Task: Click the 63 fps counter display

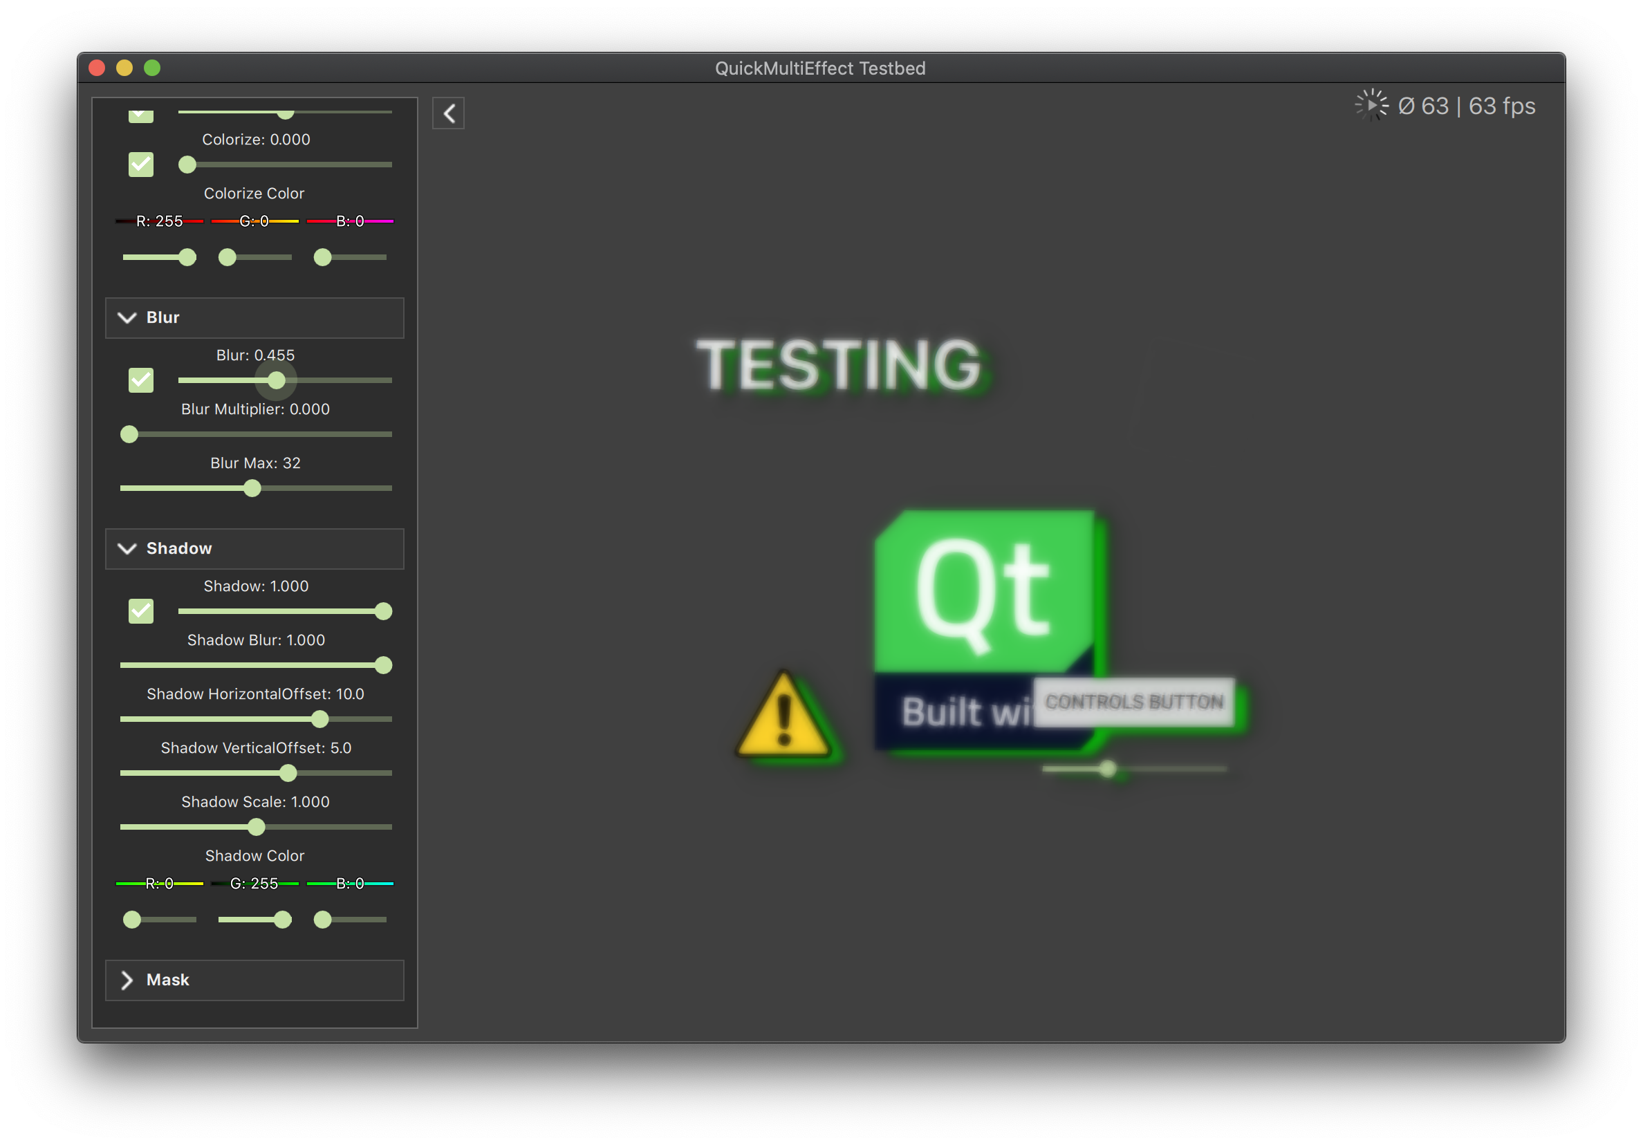Action: click(x=1466, y=105)
